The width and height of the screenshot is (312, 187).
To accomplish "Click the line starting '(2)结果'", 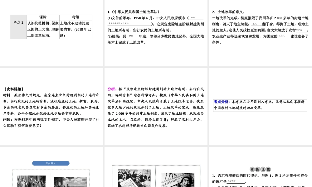I will coord(156,36).
